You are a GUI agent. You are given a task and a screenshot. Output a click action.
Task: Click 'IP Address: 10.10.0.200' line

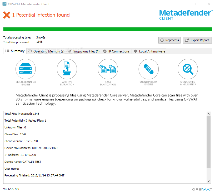[x=20, y=155]
